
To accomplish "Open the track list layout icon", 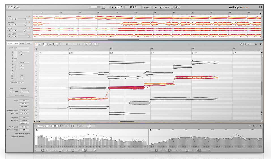I will coord(12,7).
